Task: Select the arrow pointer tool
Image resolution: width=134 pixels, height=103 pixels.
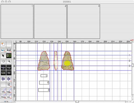Action: point(3,56)
